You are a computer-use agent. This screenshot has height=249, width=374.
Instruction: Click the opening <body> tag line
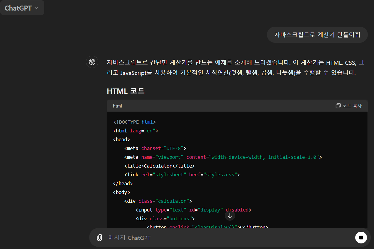tap(121, 192)
